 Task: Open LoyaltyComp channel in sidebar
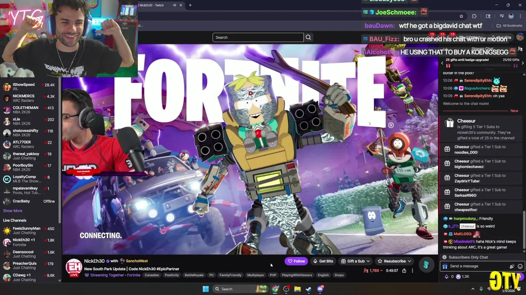[29, 179]
